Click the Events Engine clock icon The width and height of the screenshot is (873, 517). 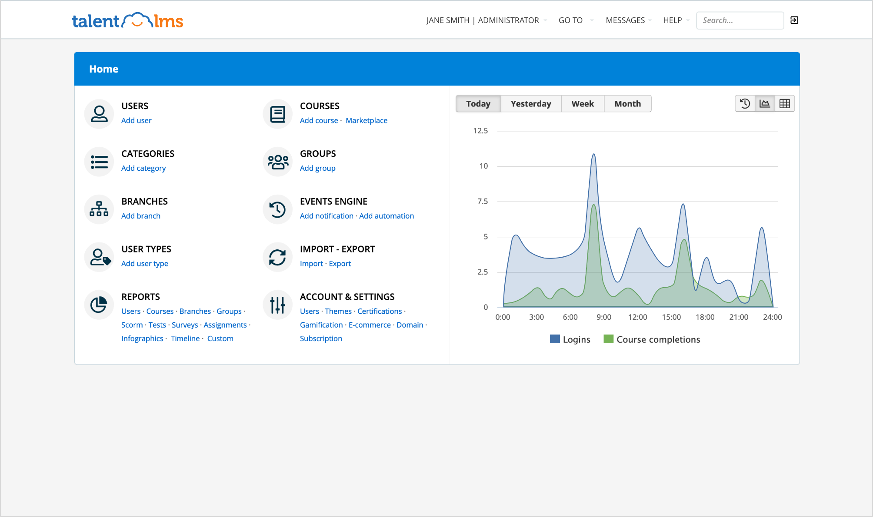pos(277,209)
